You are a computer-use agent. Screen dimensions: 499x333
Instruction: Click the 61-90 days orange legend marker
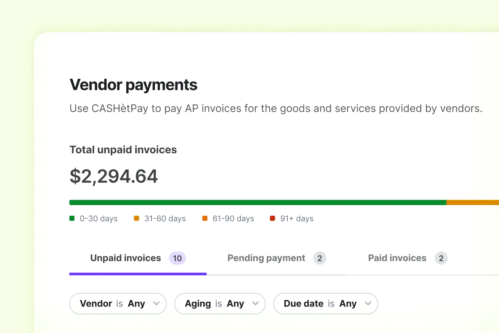coord(205,218)
